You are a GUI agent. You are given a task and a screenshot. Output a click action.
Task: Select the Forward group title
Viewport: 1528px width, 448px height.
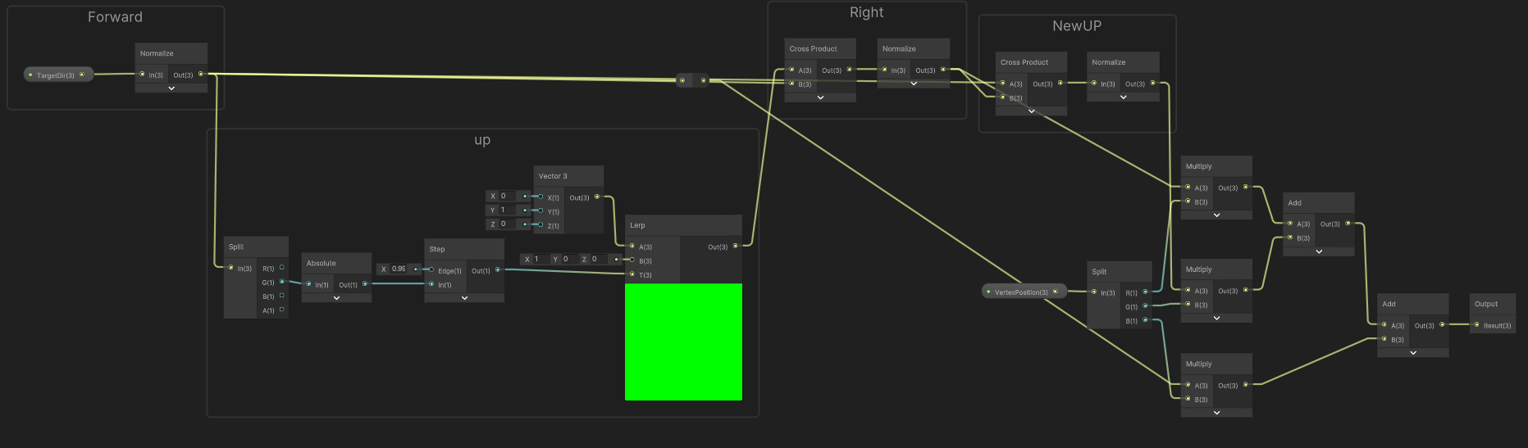point(115,17)
